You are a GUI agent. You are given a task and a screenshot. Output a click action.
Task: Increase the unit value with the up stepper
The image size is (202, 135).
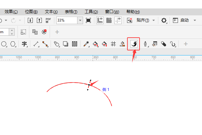pos(12,30)
